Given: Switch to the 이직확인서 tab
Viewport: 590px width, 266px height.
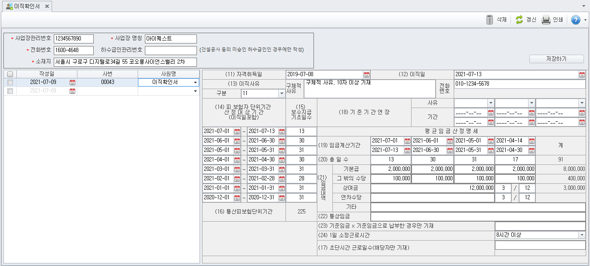Looking at the screenshot, I should coord(28,7).
